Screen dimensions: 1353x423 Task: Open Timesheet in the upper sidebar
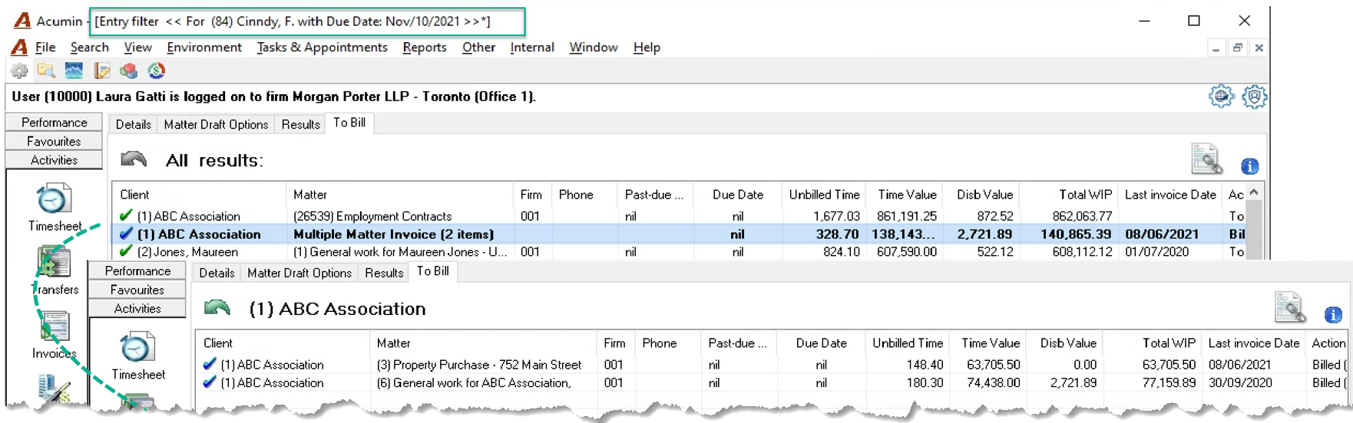[x=55, y=208]
